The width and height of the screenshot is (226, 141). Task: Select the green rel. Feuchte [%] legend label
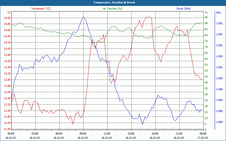tap(112, 9)
